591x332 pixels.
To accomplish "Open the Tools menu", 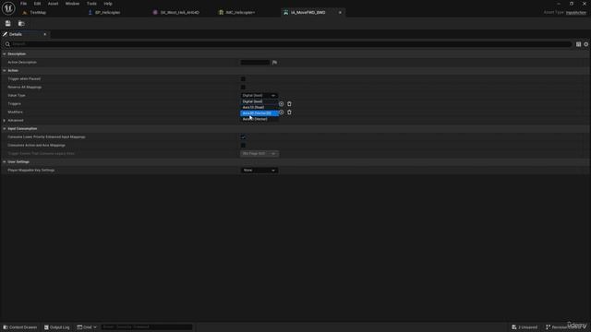I will 91,4.
